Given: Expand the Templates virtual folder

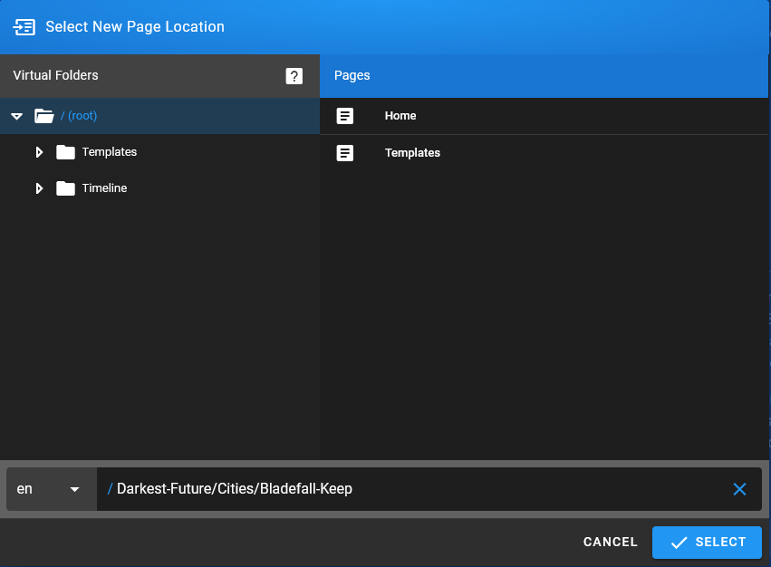Looking at the screenshot, I should (39, 152).
